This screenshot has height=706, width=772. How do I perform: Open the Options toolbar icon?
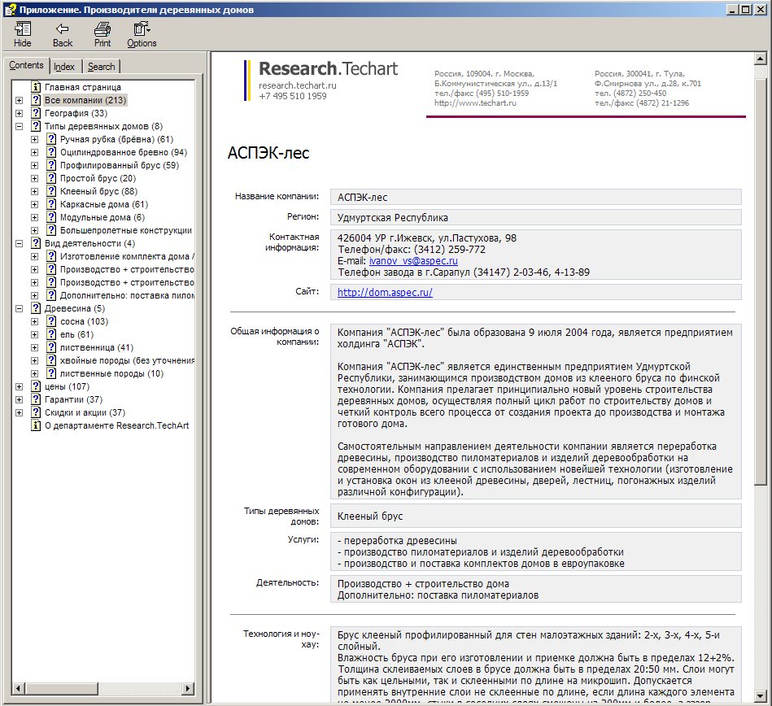point(142,28)
